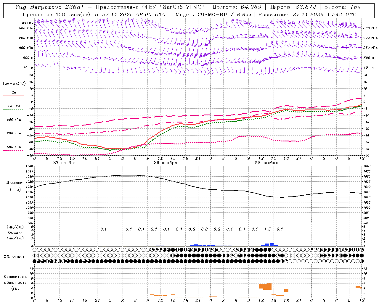379x303 pixels.
Task: Click the Давление pressure panel label
Action: (x=15, y=183)
